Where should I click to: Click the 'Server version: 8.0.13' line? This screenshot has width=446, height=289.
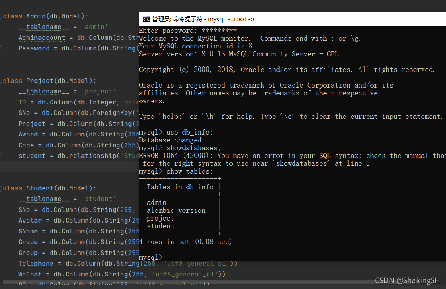239,54
